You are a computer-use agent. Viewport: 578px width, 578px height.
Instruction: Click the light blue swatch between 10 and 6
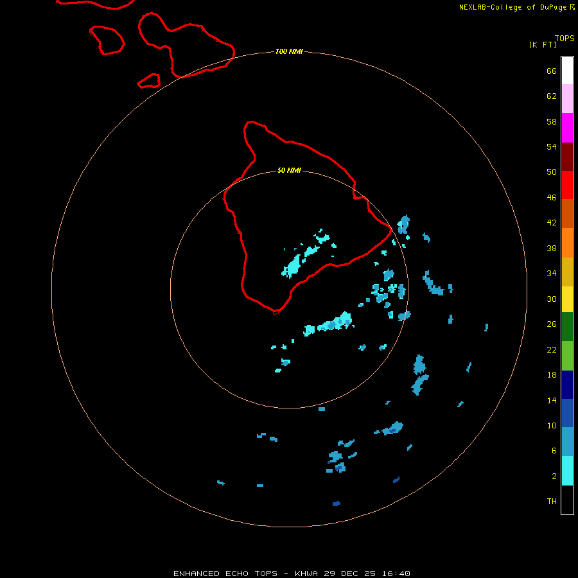pyautogui.click(x=567, y=442)
